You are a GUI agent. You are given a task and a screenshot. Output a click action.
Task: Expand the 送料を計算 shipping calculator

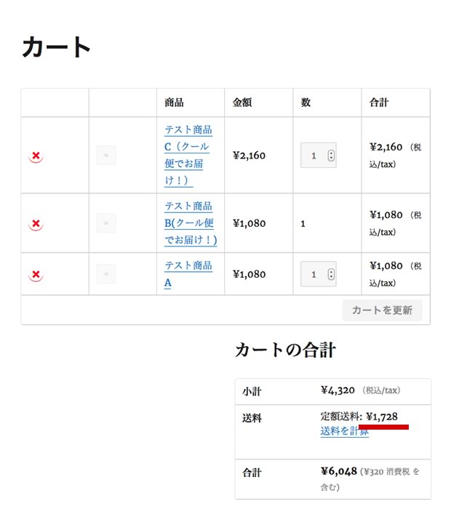point(344,431)
